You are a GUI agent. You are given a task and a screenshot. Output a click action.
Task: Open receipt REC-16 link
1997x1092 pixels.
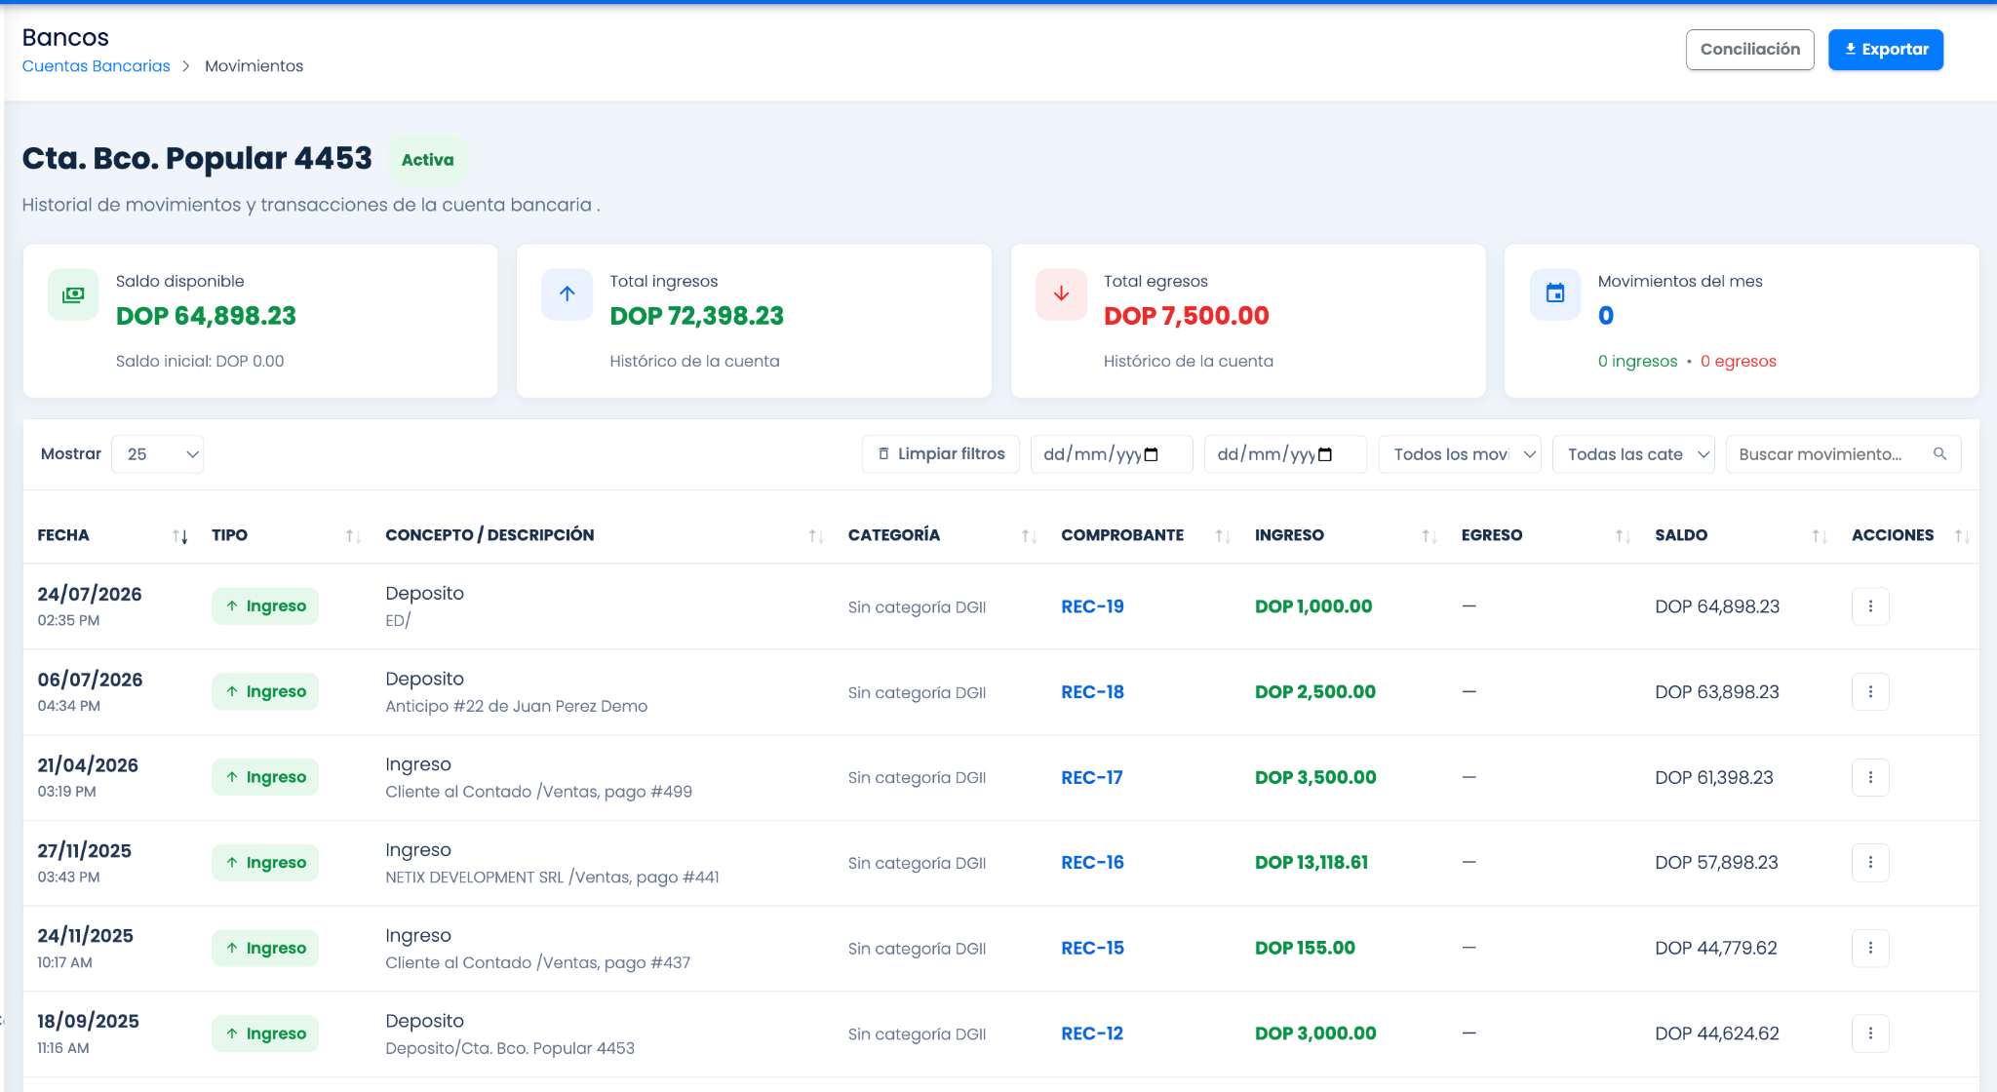(1092, 863)
